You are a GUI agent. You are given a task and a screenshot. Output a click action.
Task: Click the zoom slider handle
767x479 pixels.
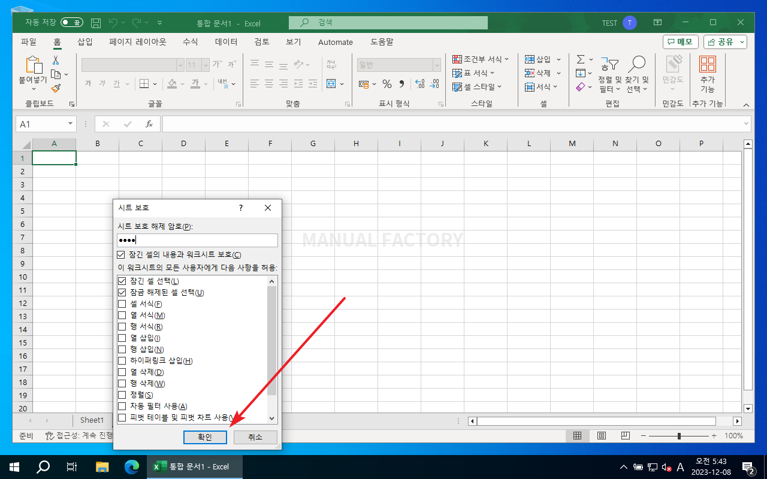[x=679, y=436]
